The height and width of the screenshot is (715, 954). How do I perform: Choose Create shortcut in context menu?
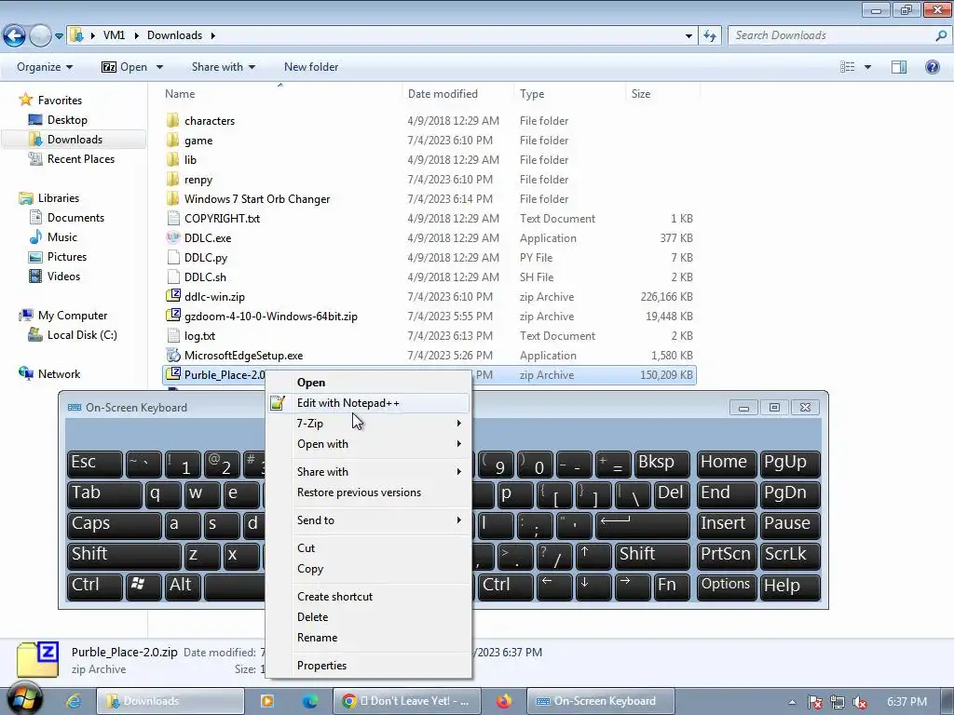click(x=371, y=597)
